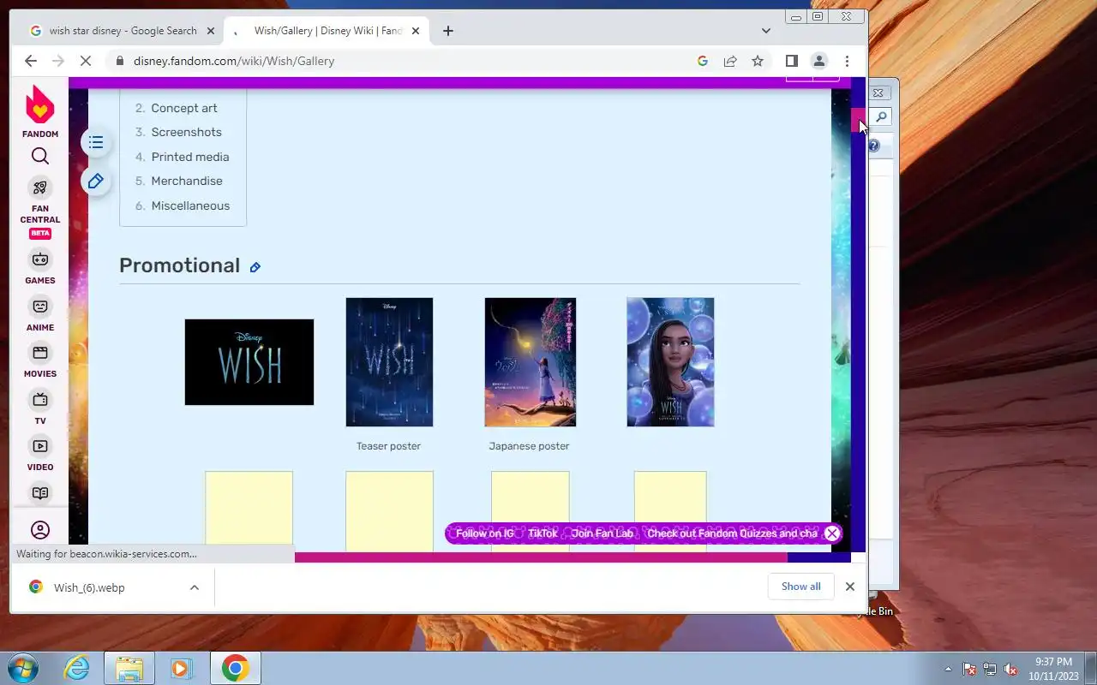Open TV section in Fandom sidebar
The width and height of the screenshot is (1097, 685).
tap(40, 408)
